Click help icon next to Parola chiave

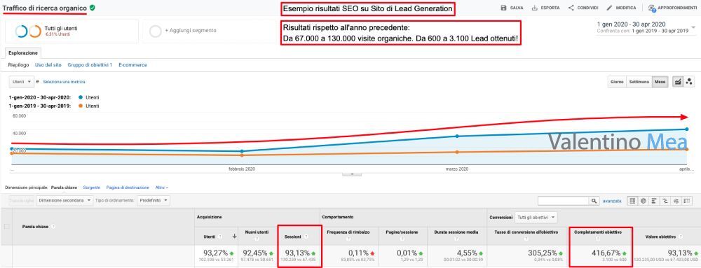(x=53, y=227)
